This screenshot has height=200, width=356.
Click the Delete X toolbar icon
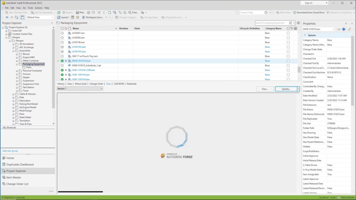point(99,12)
